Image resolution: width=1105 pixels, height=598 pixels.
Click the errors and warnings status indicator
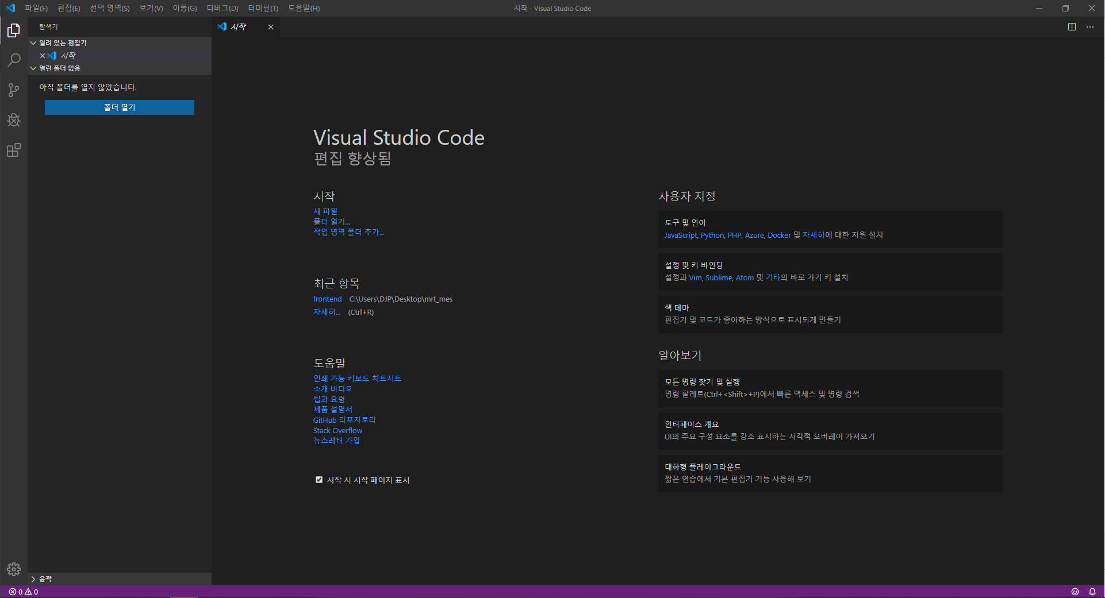click(24, 592)
